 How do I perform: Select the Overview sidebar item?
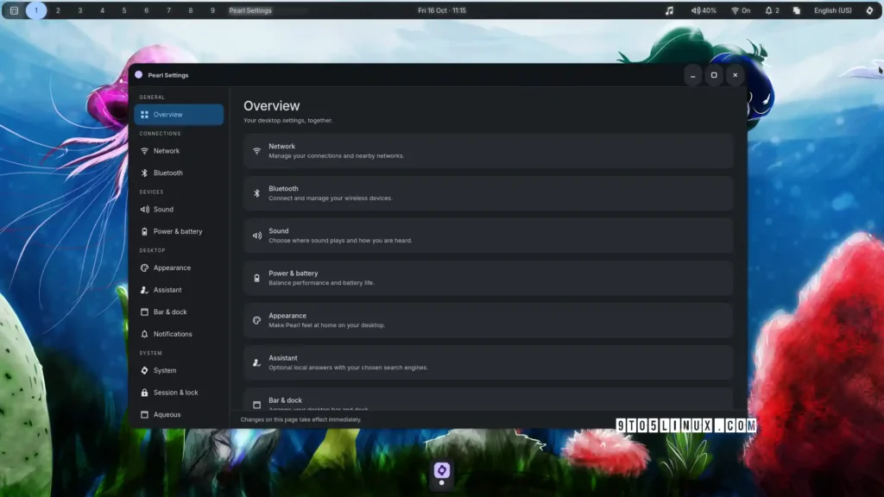[179, 115]
